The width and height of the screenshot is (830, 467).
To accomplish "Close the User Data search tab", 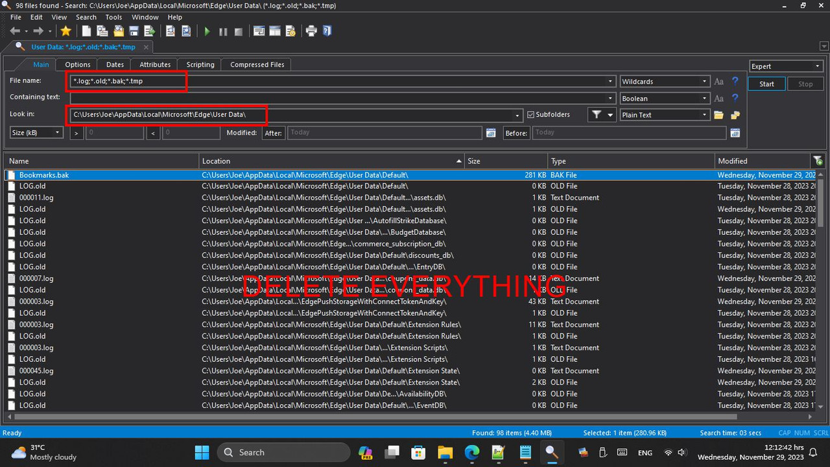I will pyautogui.click(x=147, y=47).
